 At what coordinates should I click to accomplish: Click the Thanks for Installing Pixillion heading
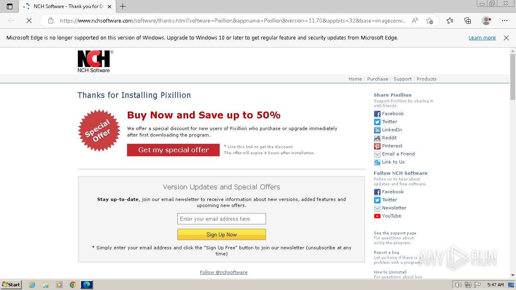pos(134,95)
